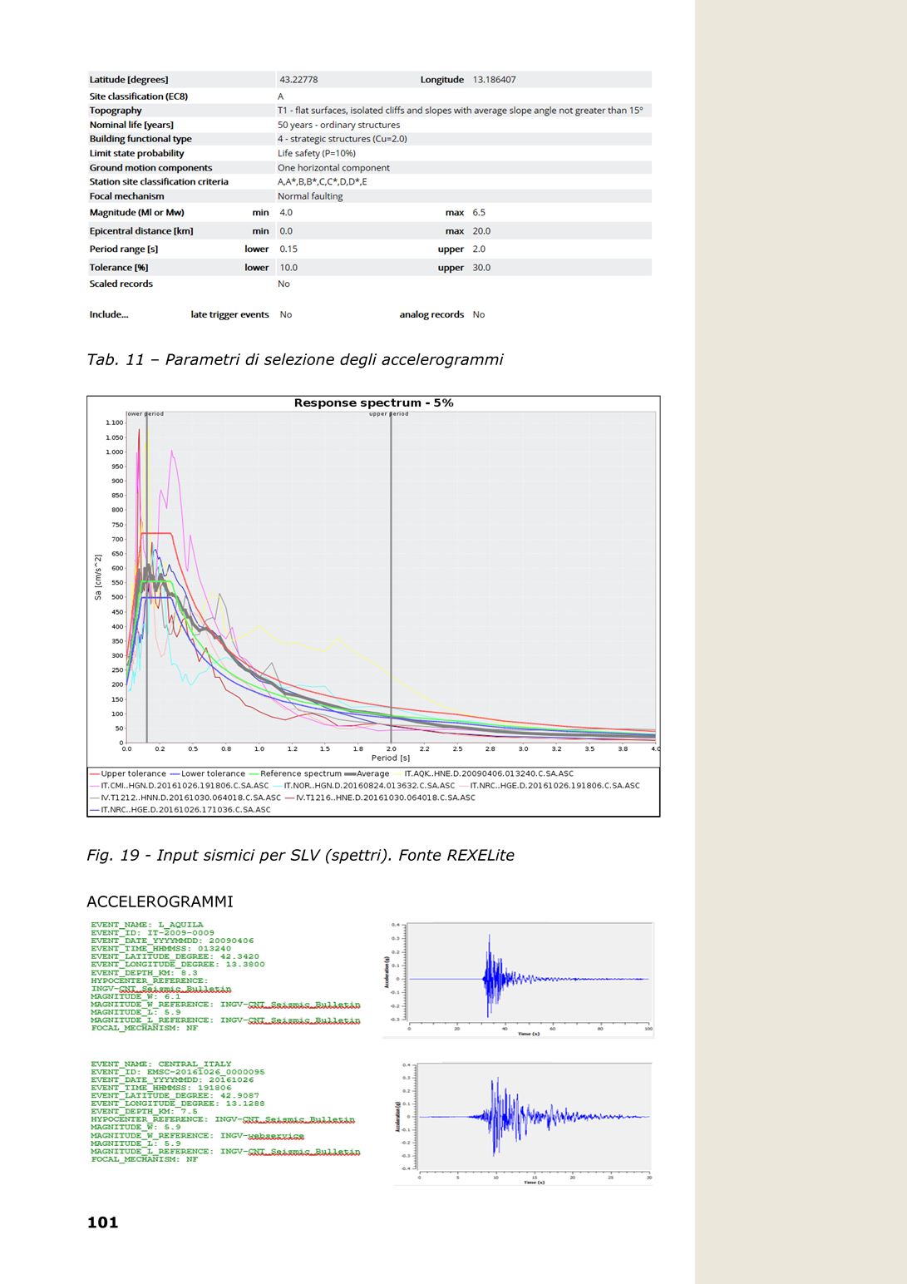Image resolution: width=907 pixels, height=1284 pixels.
Task: Select the 'T1 - flat surfaces' topography description
Action: click(460, 111)
